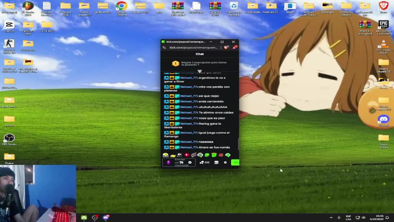Click the Brave Rewards triangle icon
394x222 pixels.
pos(235,47)
